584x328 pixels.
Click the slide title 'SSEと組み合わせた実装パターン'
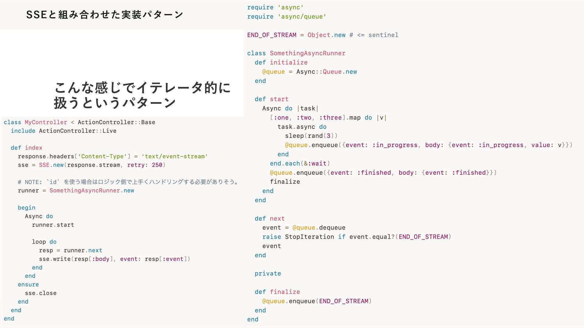coord(105,15)
